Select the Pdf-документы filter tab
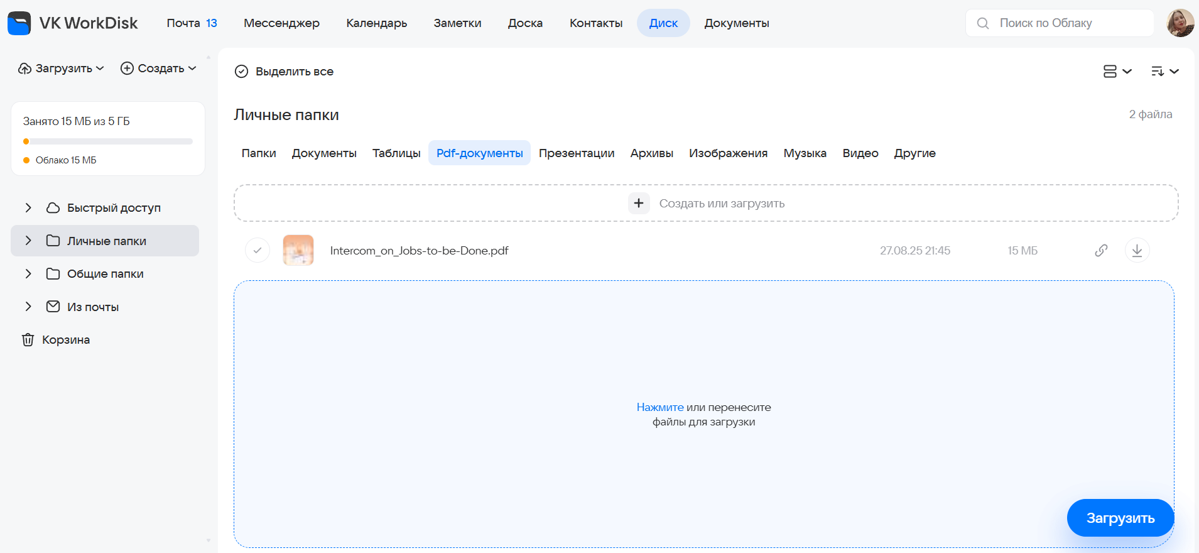Screen dimensions: 1199x553 (x=479, y=153)
